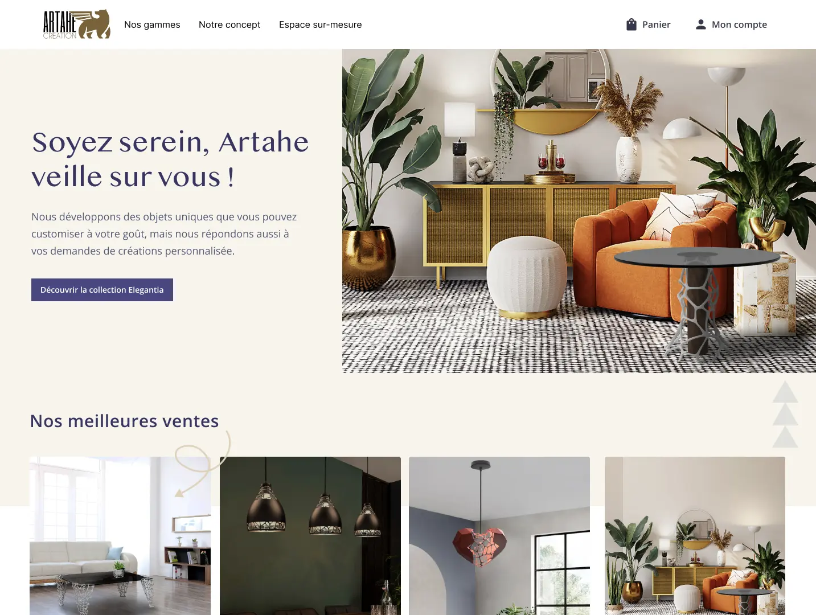Open the Nos gammes menu

(152, 24)
